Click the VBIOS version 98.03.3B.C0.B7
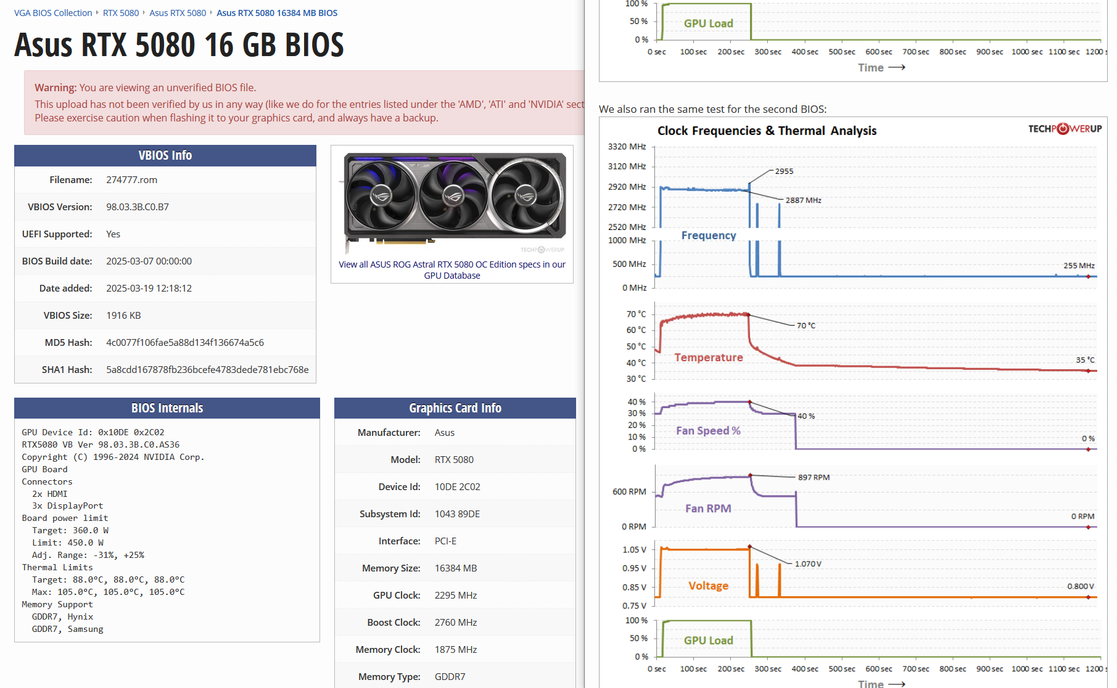The width and height of the screenshot is (1117, 688). pos(138,207)
